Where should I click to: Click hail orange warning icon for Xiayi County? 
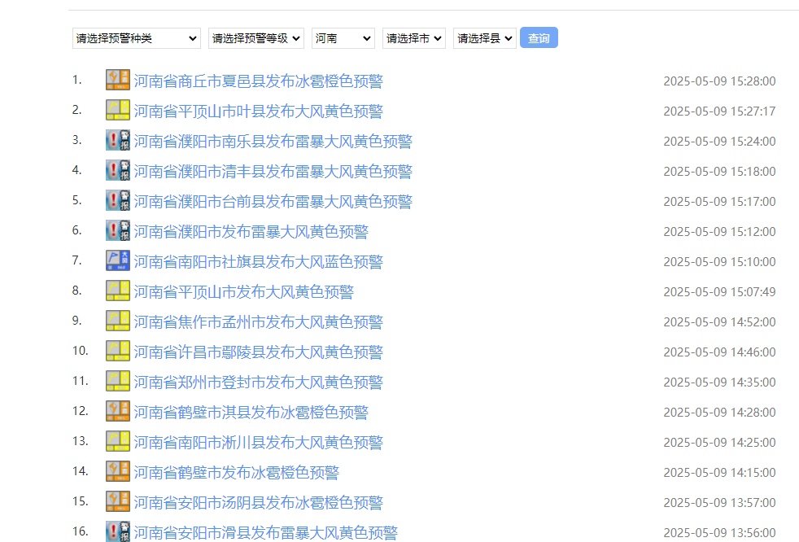click(x=118, y=80)
